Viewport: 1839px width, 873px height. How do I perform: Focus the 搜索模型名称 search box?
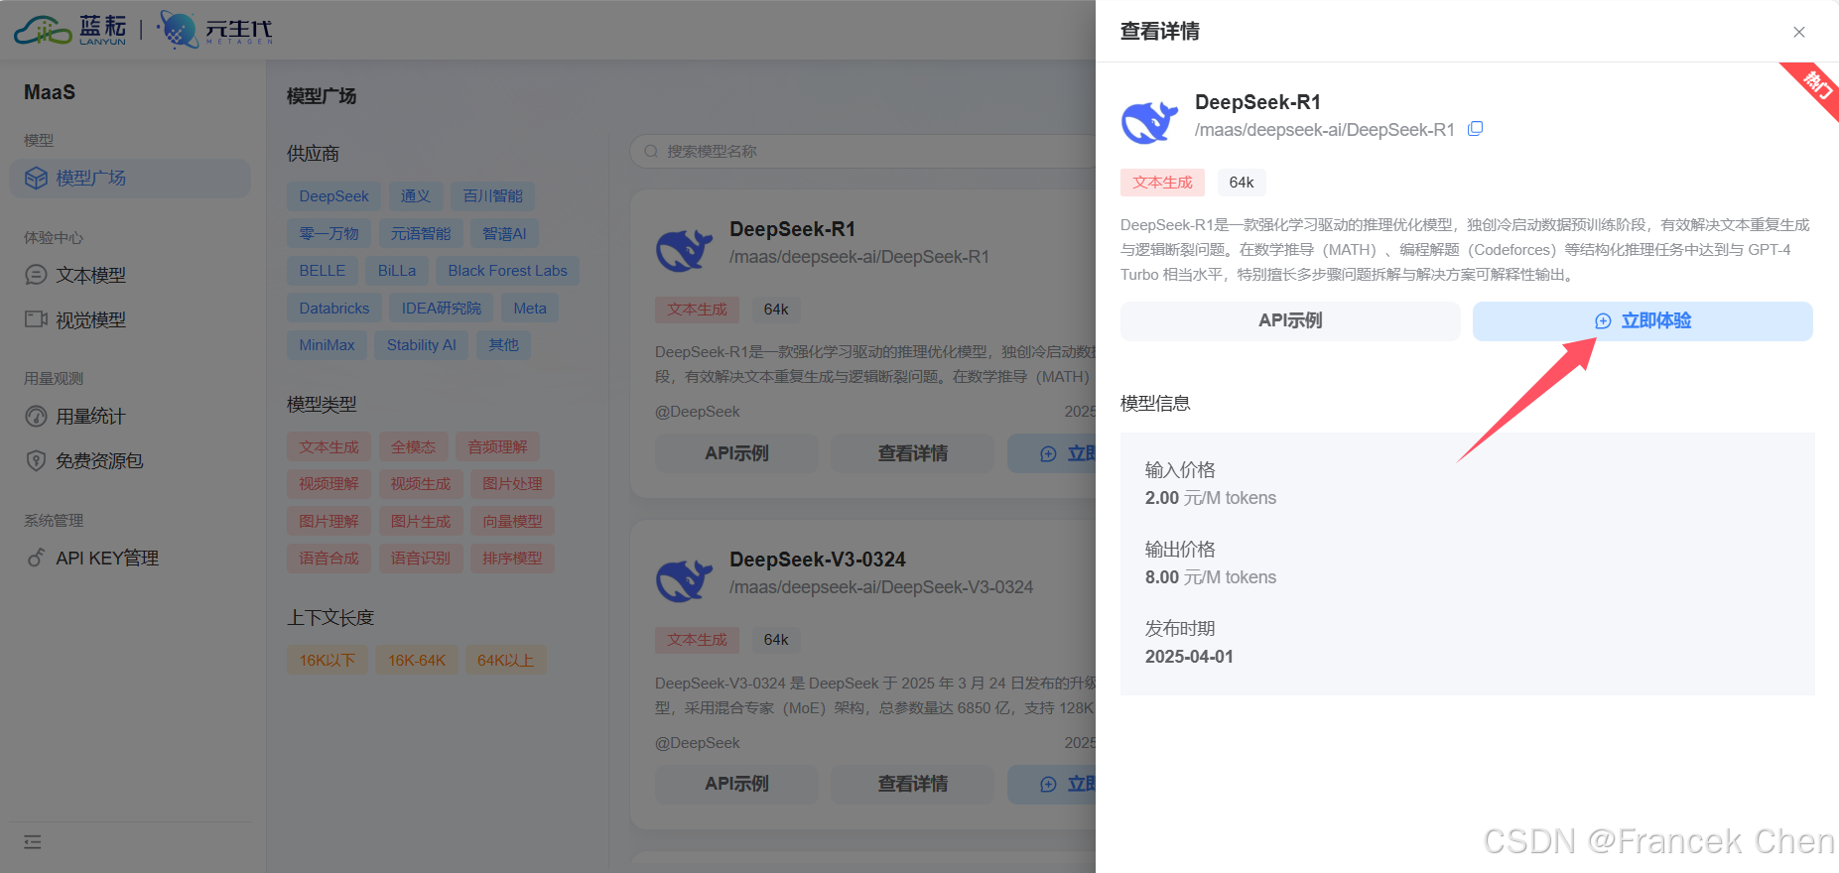(x=862, y=152)
